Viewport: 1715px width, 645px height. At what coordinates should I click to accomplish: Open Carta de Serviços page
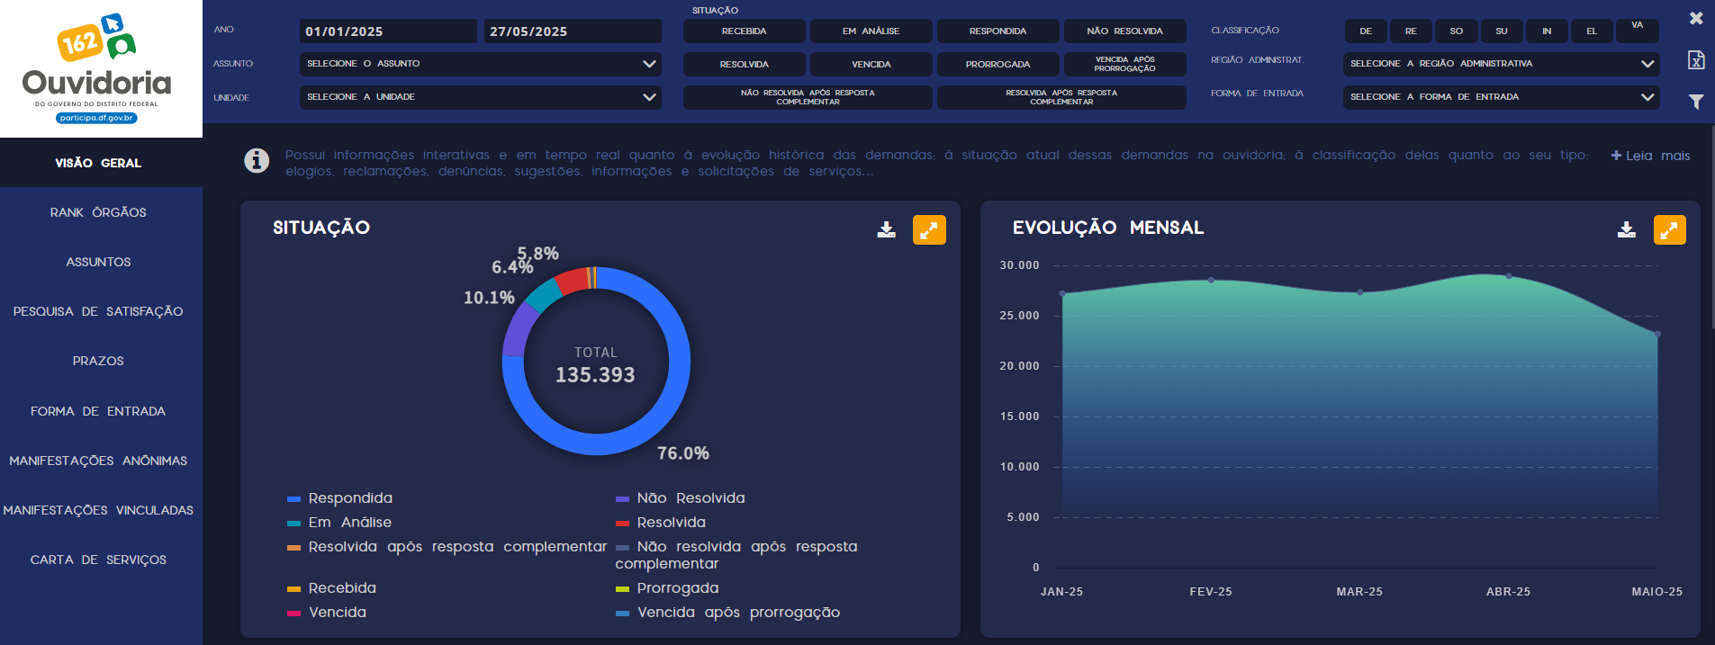pos(101,560)
